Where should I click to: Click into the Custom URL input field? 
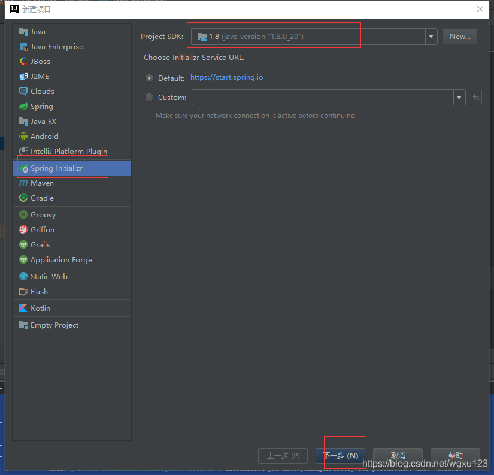pyautogui.click(x=323, y=98)
